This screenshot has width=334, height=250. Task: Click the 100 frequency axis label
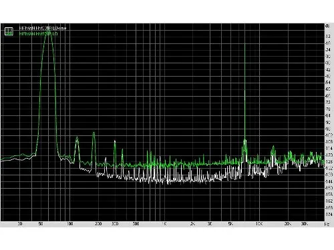tap(70, 224)
